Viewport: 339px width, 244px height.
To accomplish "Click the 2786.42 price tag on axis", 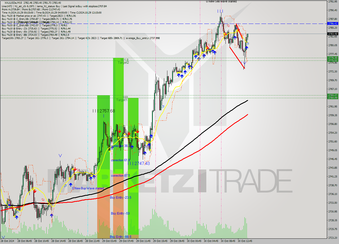I will [x=333, y=24].
